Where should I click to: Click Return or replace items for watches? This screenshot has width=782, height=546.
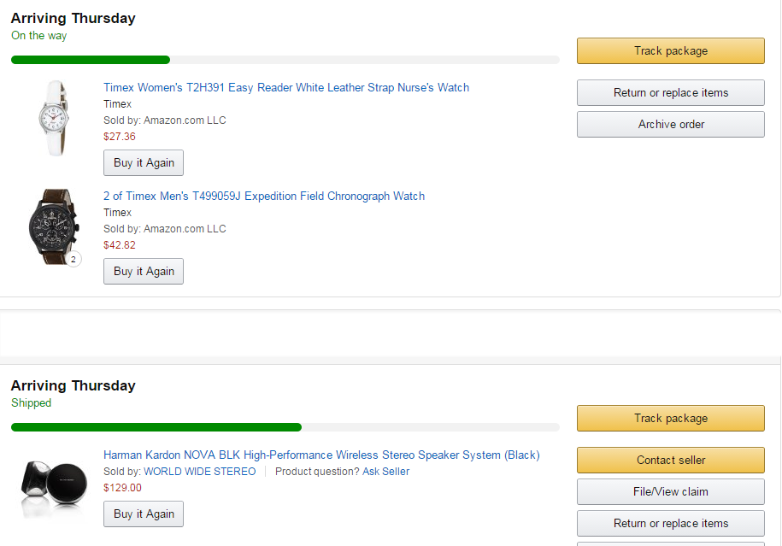[x=671, y=93]
